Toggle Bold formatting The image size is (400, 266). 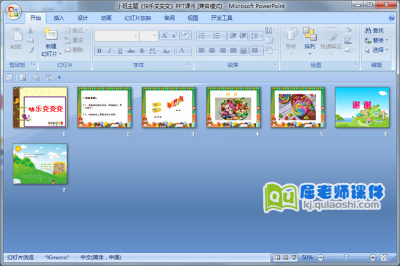pos(100,50)
